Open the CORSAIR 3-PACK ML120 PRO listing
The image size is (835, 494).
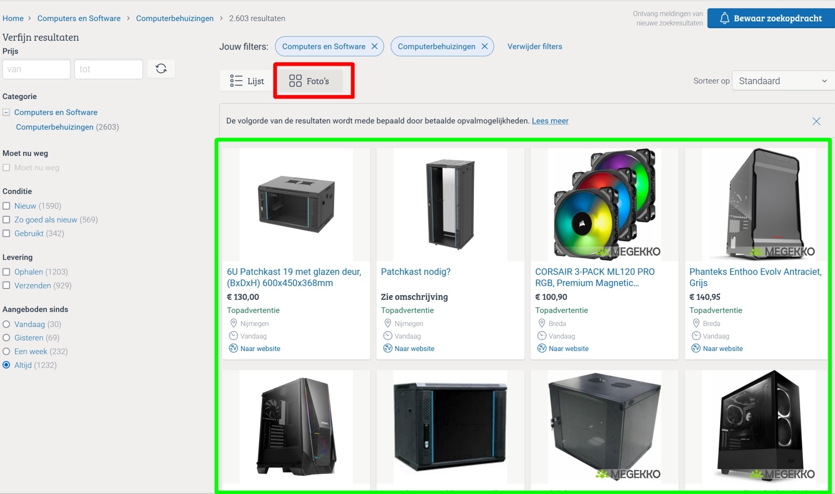[x=595, y=278]
